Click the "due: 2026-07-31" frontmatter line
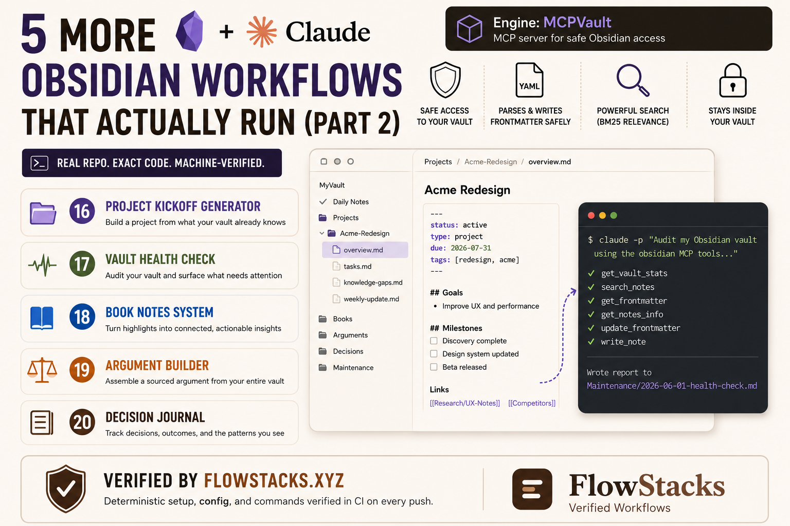The height and width of the screenshot is (526, 790). coord(461,248)
